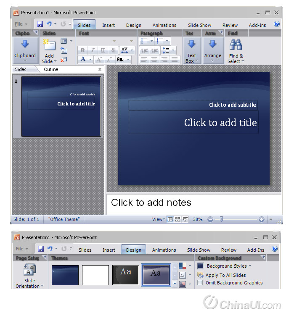
Task: Start Slide Show view icon
Action: point(185,219)
